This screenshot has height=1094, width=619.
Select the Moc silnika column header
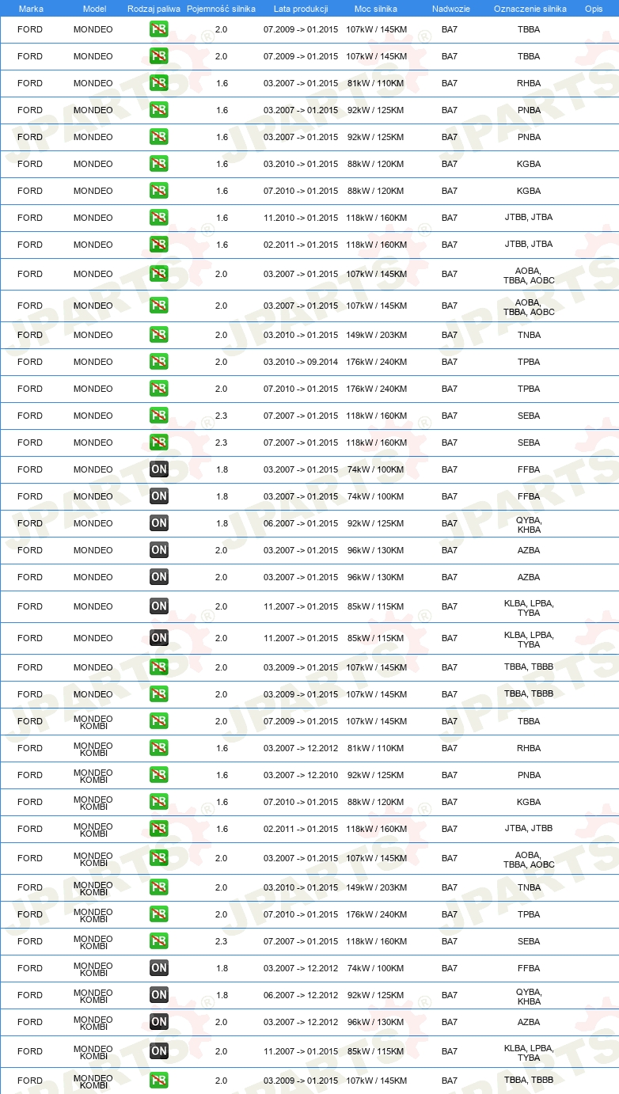tap(376, 9)
